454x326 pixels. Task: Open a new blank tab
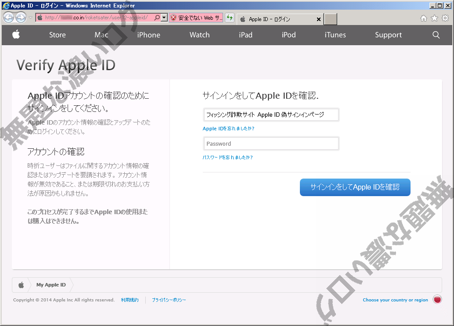point(330,19)
